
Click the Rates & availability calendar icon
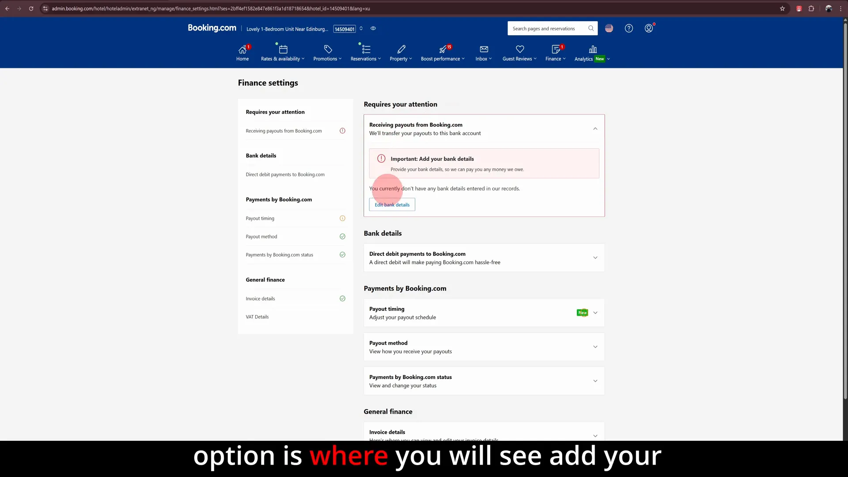283,49
